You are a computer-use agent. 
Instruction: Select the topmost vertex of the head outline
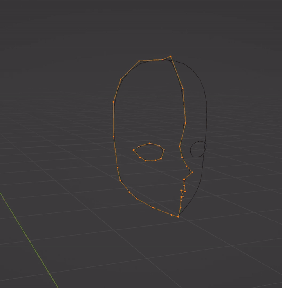(171, 56)
